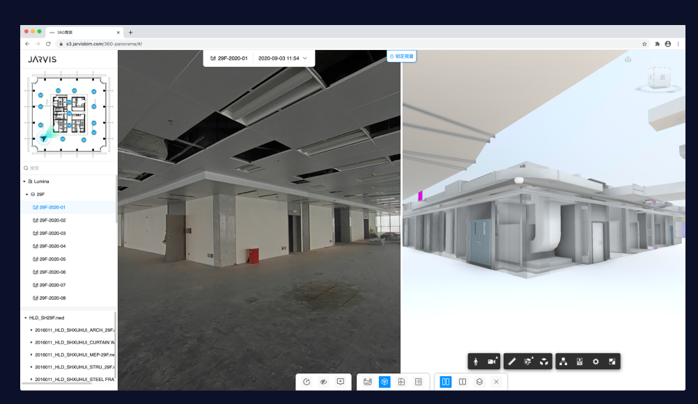Image resolution: width=698 pixels, height=404 pixels.
Task: Reset the 3D model to home view
Action: click(628, 60)
